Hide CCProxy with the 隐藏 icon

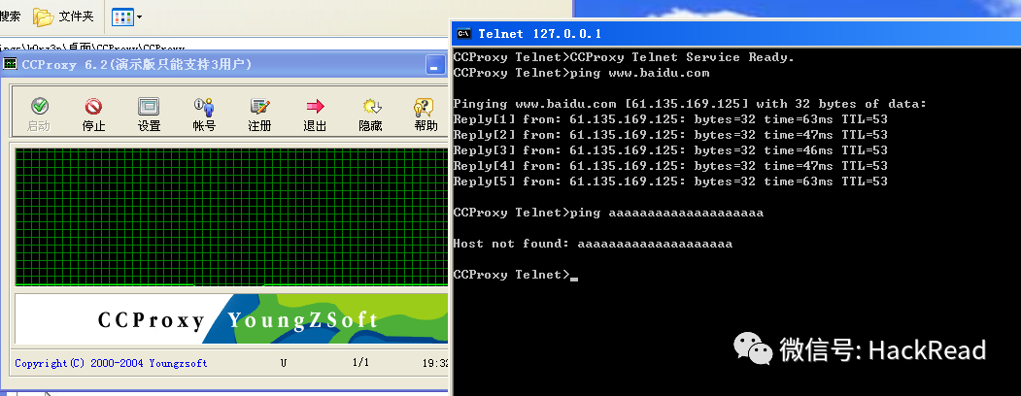370,115
